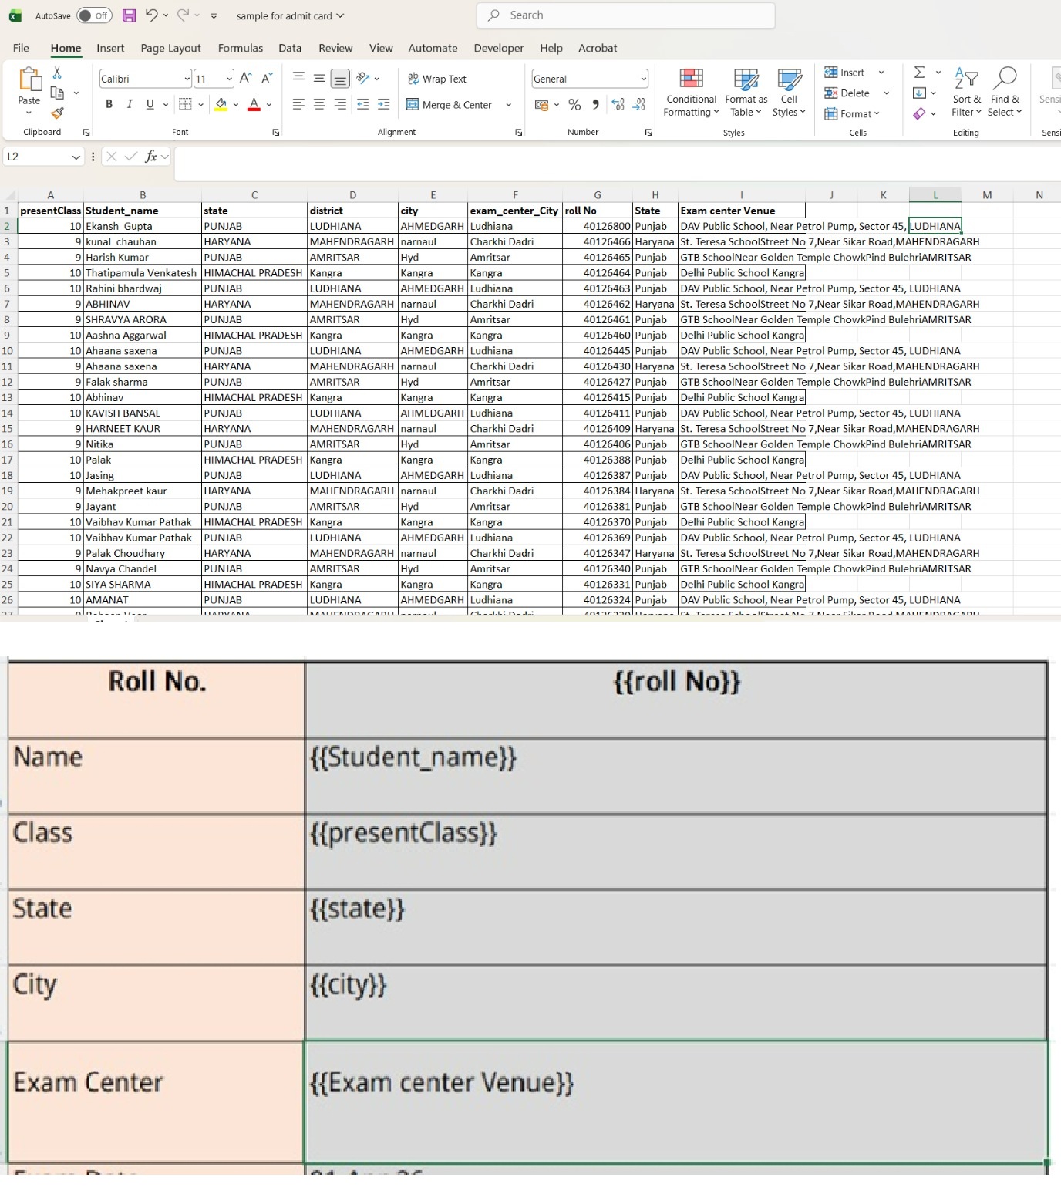Click the Insert Function fx icon
Screen dimensions: 1061x1201
point(151,157)
